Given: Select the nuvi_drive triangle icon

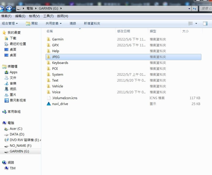Looking at the screenshot, I should tap(49, 104).
